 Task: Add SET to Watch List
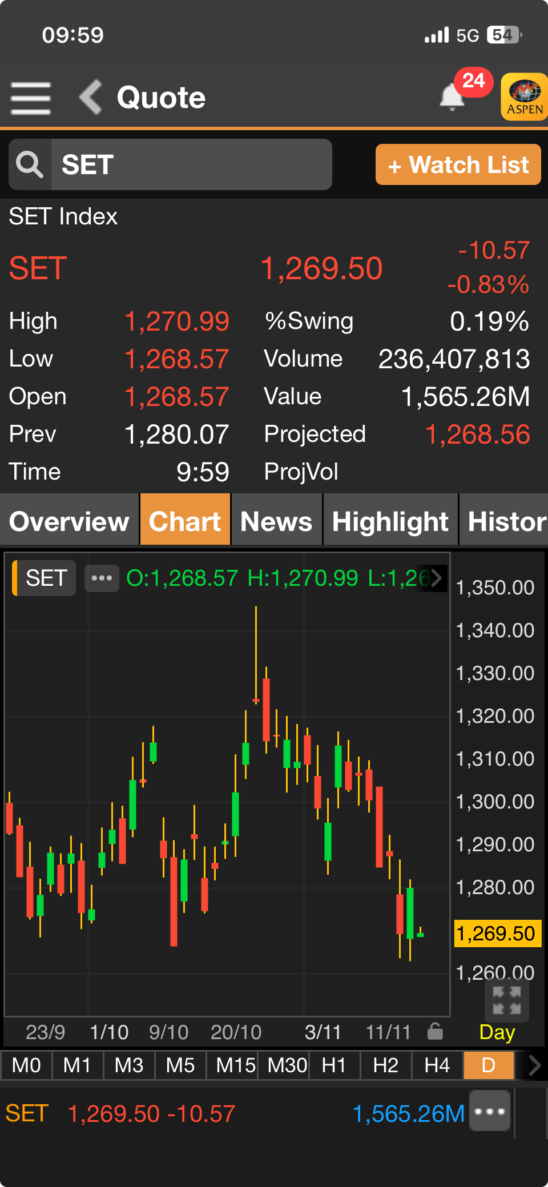pos(458,165)
